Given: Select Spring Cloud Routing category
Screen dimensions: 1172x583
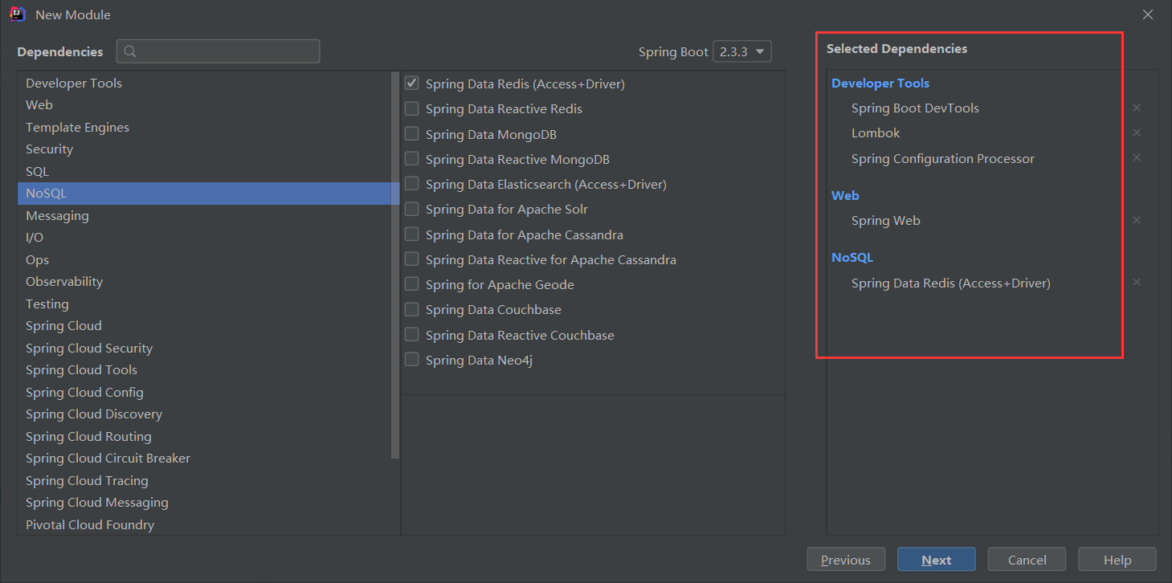Looking at the screenshot, I should pos(204,436).
